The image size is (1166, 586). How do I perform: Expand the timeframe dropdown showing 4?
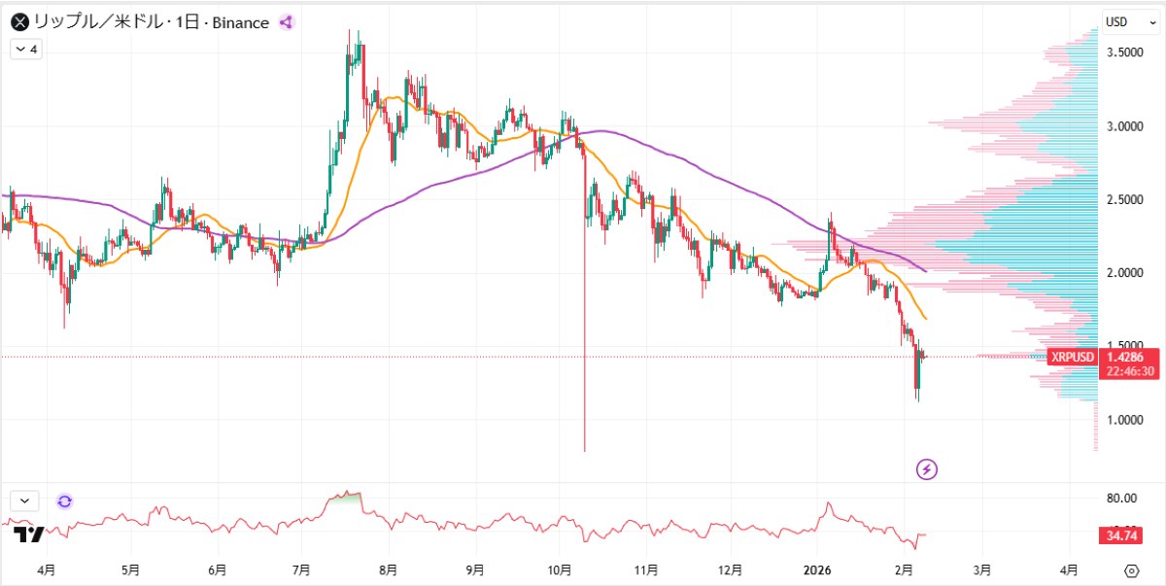point(26,49)
